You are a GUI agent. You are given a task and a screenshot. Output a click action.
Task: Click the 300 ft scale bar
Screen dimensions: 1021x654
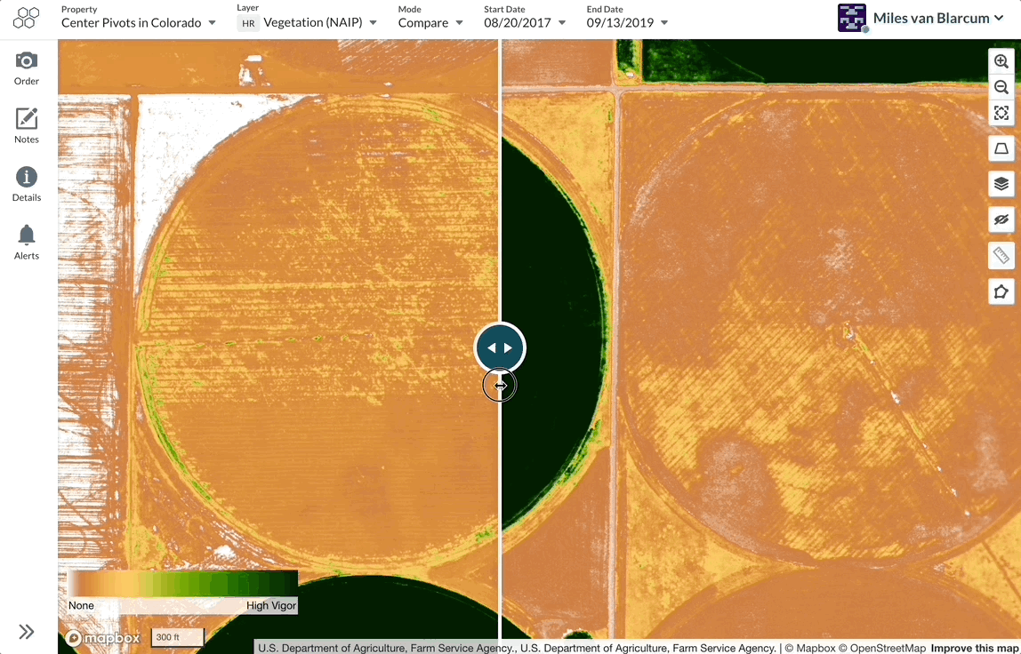(x=177, y=637)
